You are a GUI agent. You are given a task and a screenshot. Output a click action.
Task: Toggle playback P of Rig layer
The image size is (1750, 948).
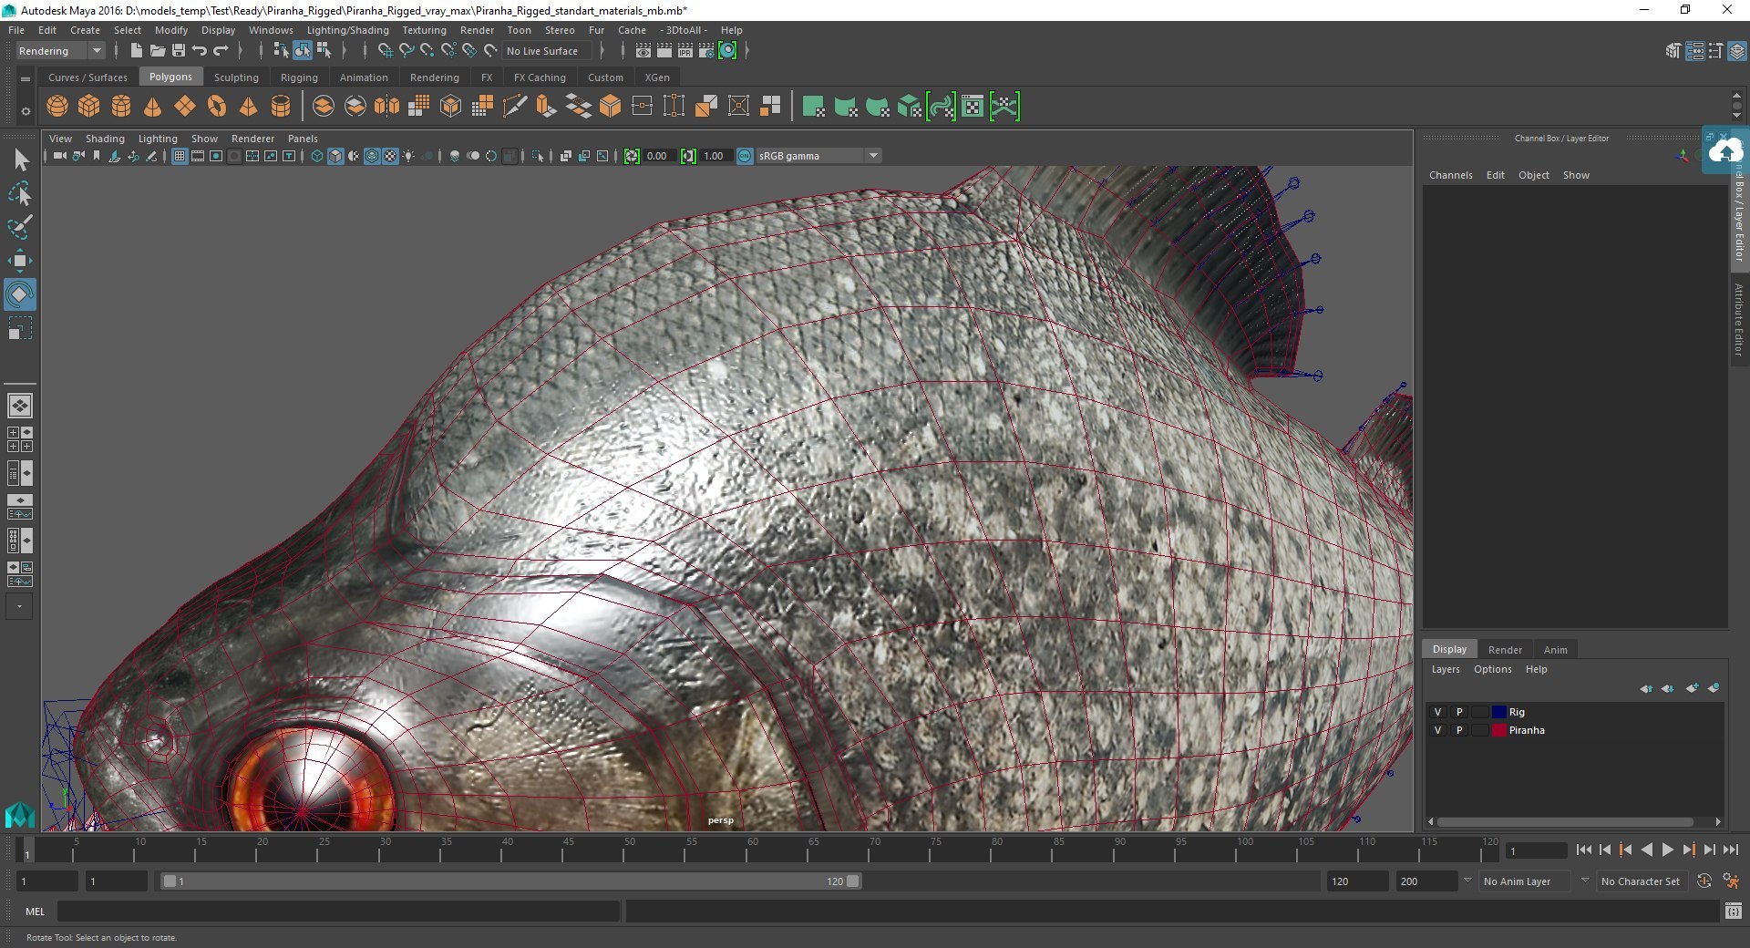[x=1459, y=712]
